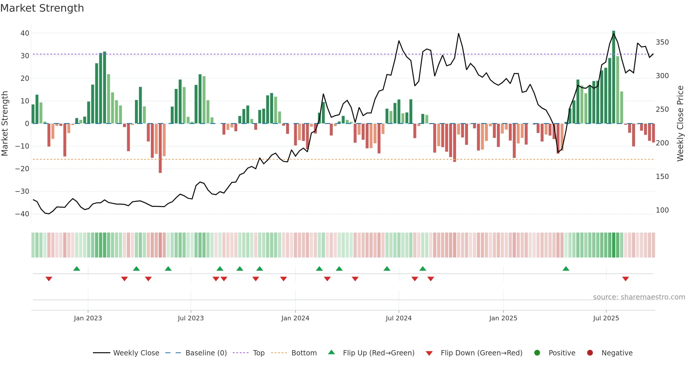The image size is (695, 391).
Task: Click the Weekly Close legend entry
Action: point(126,353)
